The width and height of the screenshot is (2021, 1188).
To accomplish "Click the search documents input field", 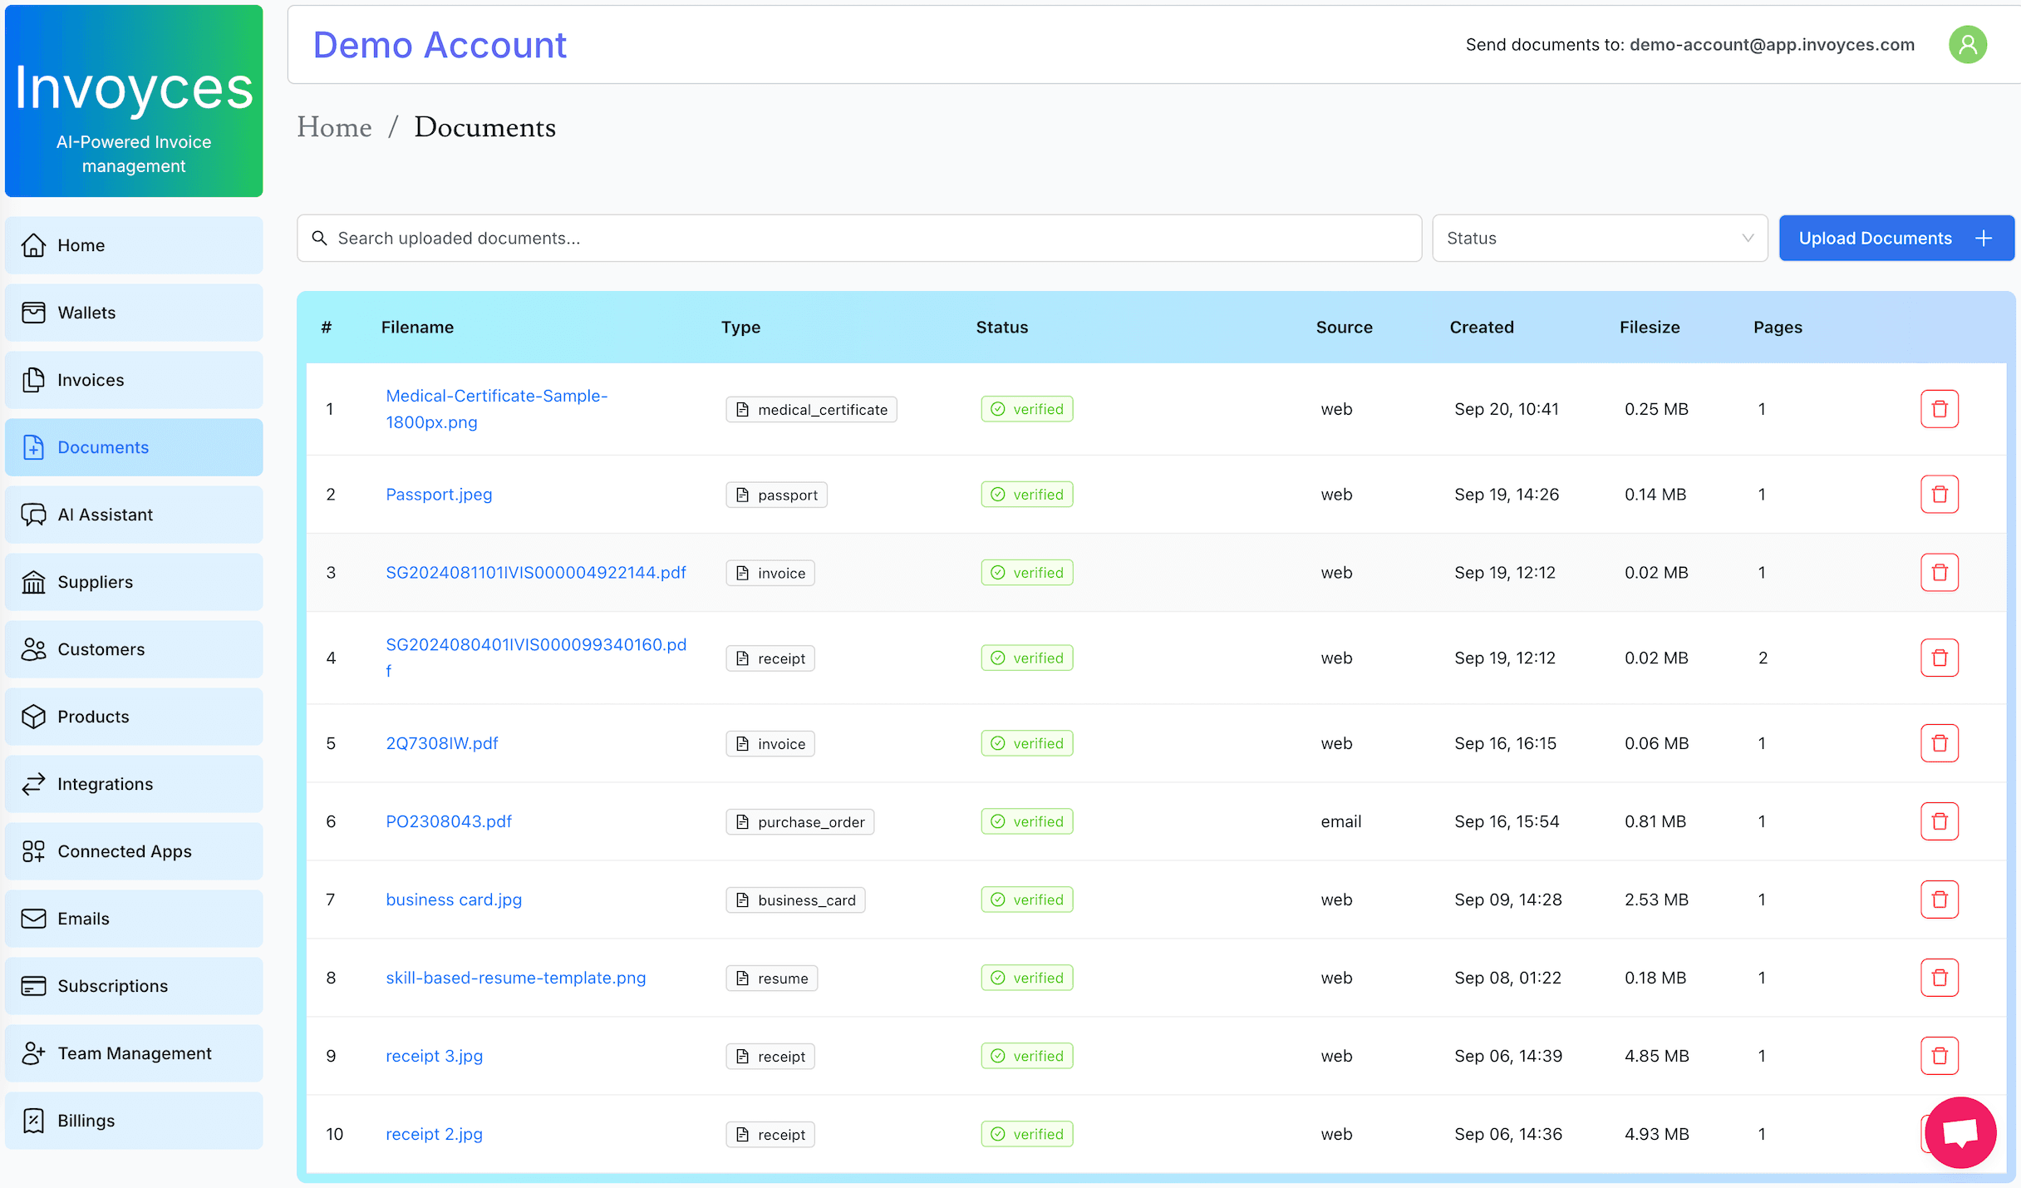I will [x=858, y=238].
